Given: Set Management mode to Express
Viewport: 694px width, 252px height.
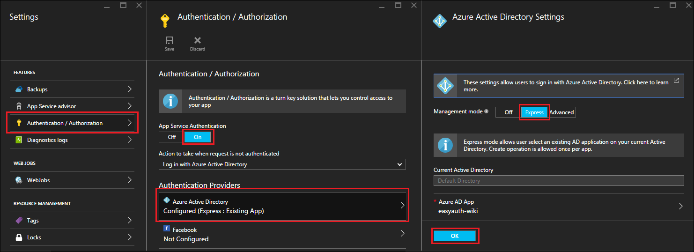Looking at the screenshot, I should click(534, 112).
